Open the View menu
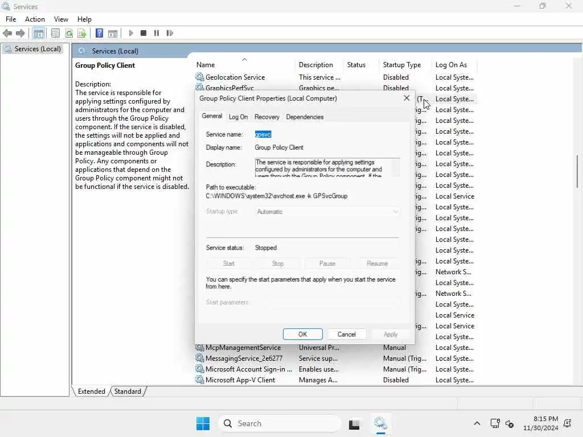The height and width of the screenshot is (437, 583). [61, 19]
